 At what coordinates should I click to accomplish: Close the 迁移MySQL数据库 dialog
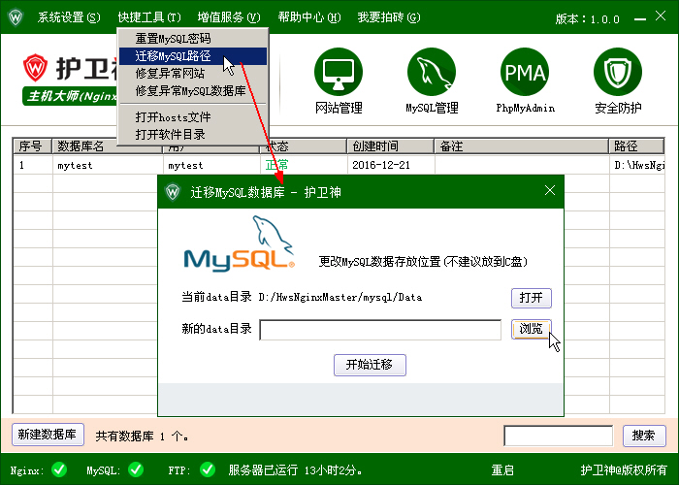click(550, 190)
